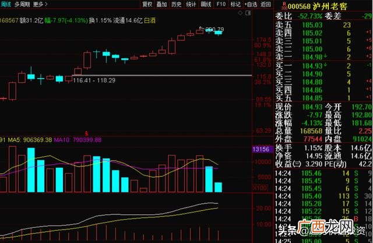Click the 换手 value 1.15% in the quote panel

tap(313, 148)
